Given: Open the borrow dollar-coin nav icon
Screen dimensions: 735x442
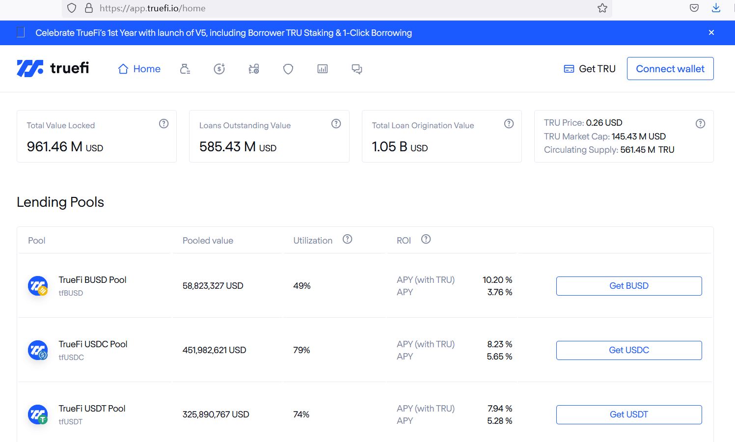Looking at the screenshot, I should click(219, 69).
